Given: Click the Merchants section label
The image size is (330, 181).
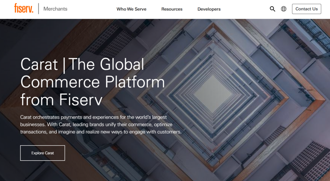Looking at the screenshot, I should coord(55,9).
